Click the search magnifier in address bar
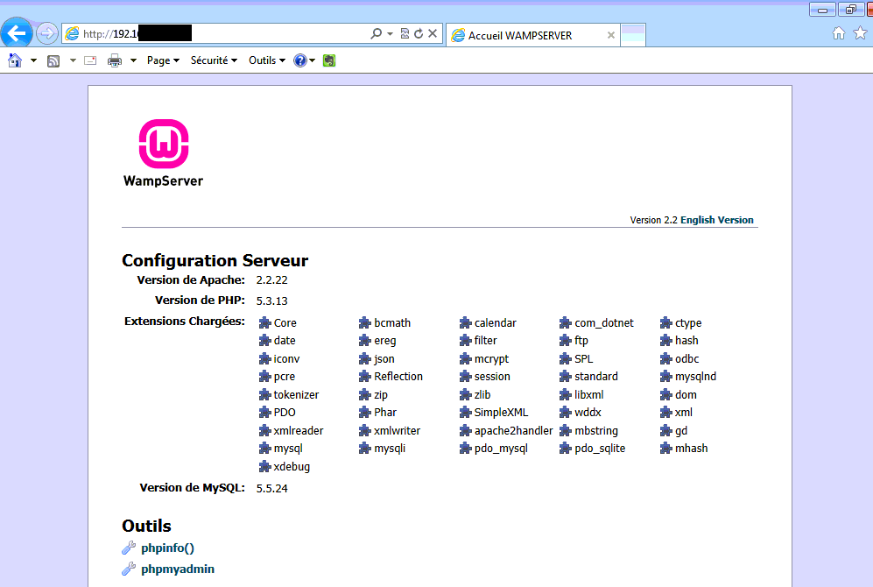873x587 pixels. [377, 33]
